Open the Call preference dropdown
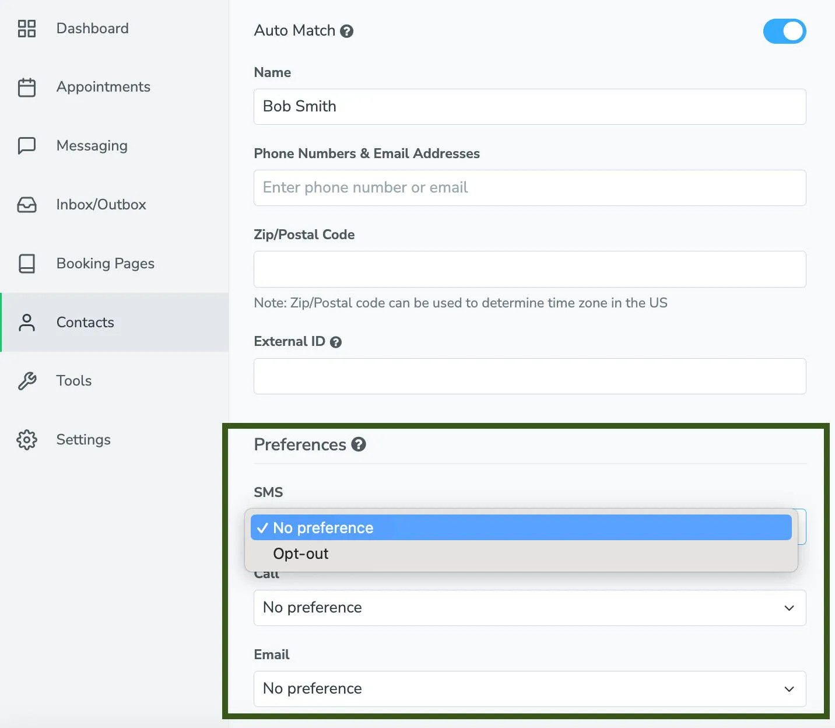 pyautogui.click(x=529, y=608)
